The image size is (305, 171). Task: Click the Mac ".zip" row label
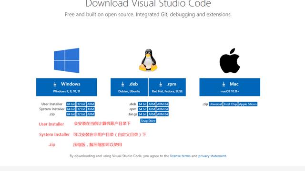(x=205, y=104)
